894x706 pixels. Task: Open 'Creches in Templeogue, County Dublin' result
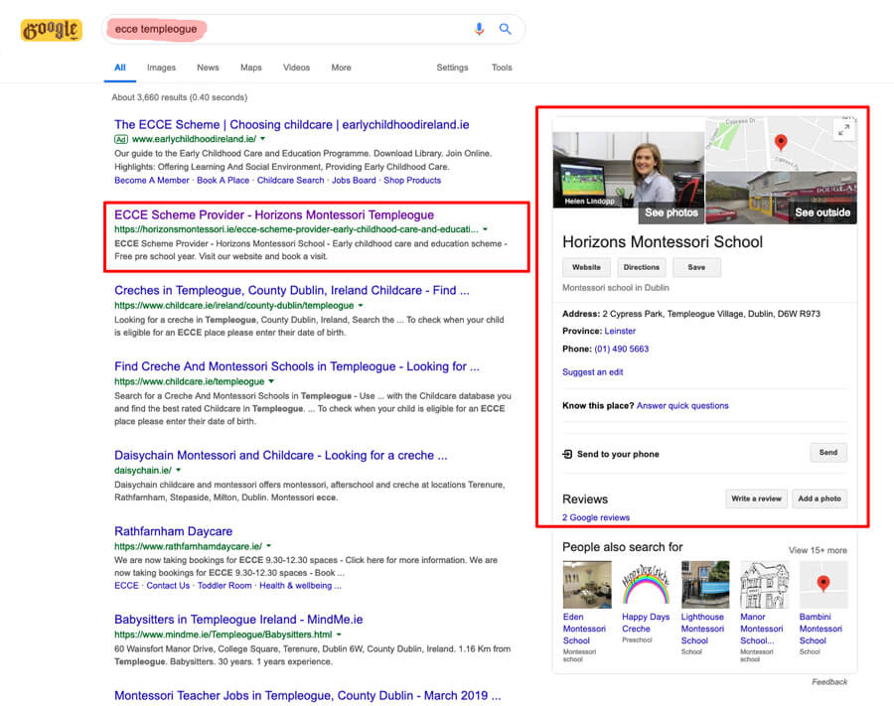tap(292, 291)
